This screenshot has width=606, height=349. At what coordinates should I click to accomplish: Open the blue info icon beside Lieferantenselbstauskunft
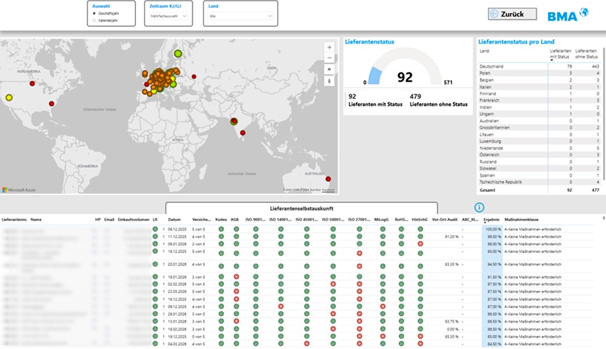click(479, 207)
